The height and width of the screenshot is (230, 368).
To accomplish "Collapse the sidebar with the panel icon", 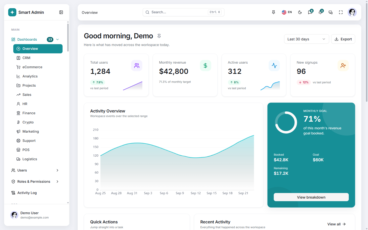I will coord(61,12).
